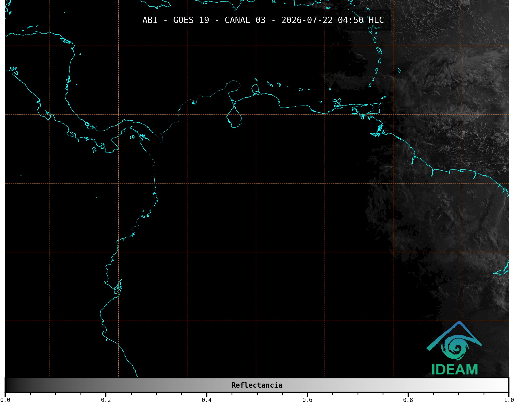Image resolution: width=514 pixels, height=403 pixels.
Task: Click the colorbar tick label "0.2"
Action: tap(106, 400)
